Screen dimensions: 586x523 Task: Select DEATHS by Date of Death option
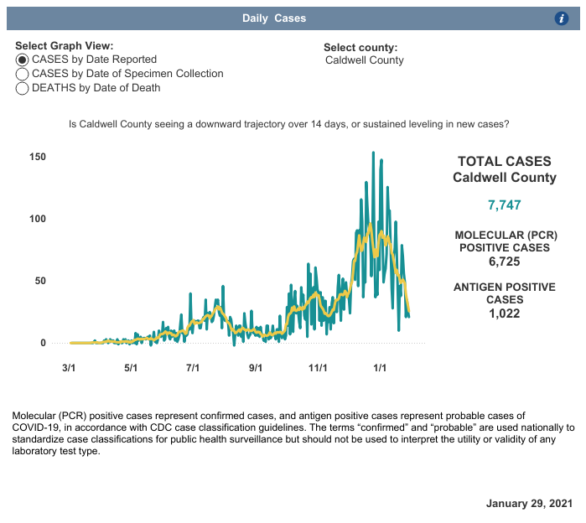[23, 88]
